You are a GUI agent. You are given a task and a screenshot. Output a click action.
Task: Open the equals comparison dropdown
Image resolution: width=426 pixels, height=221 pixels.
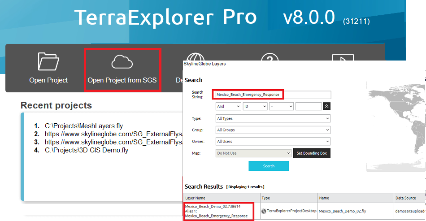[281, 106]
